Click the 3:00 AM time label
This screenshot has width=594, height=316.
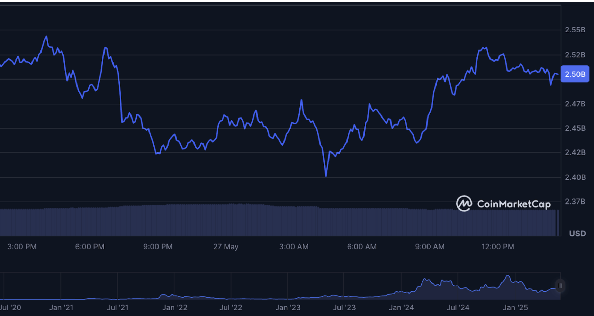[x=294, y=247]
